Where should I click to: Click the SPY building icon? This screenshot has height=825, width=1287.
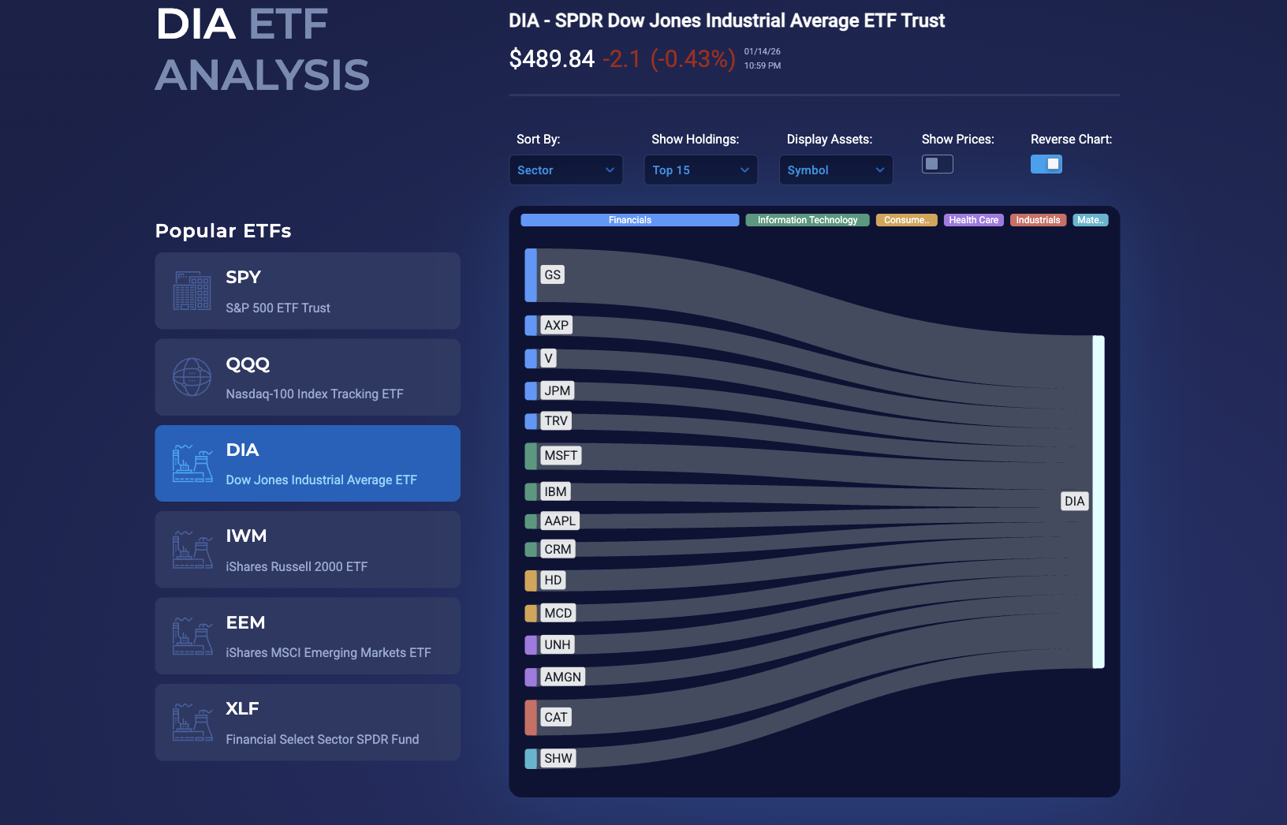click(192, 290)
